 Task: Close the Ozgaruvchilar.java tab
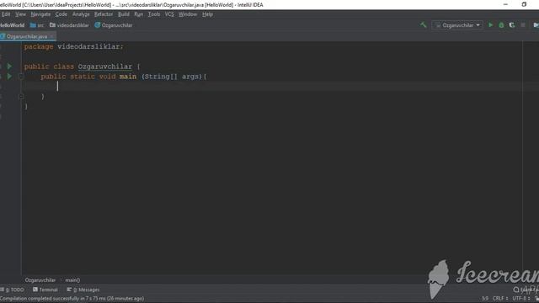(51, 36)
